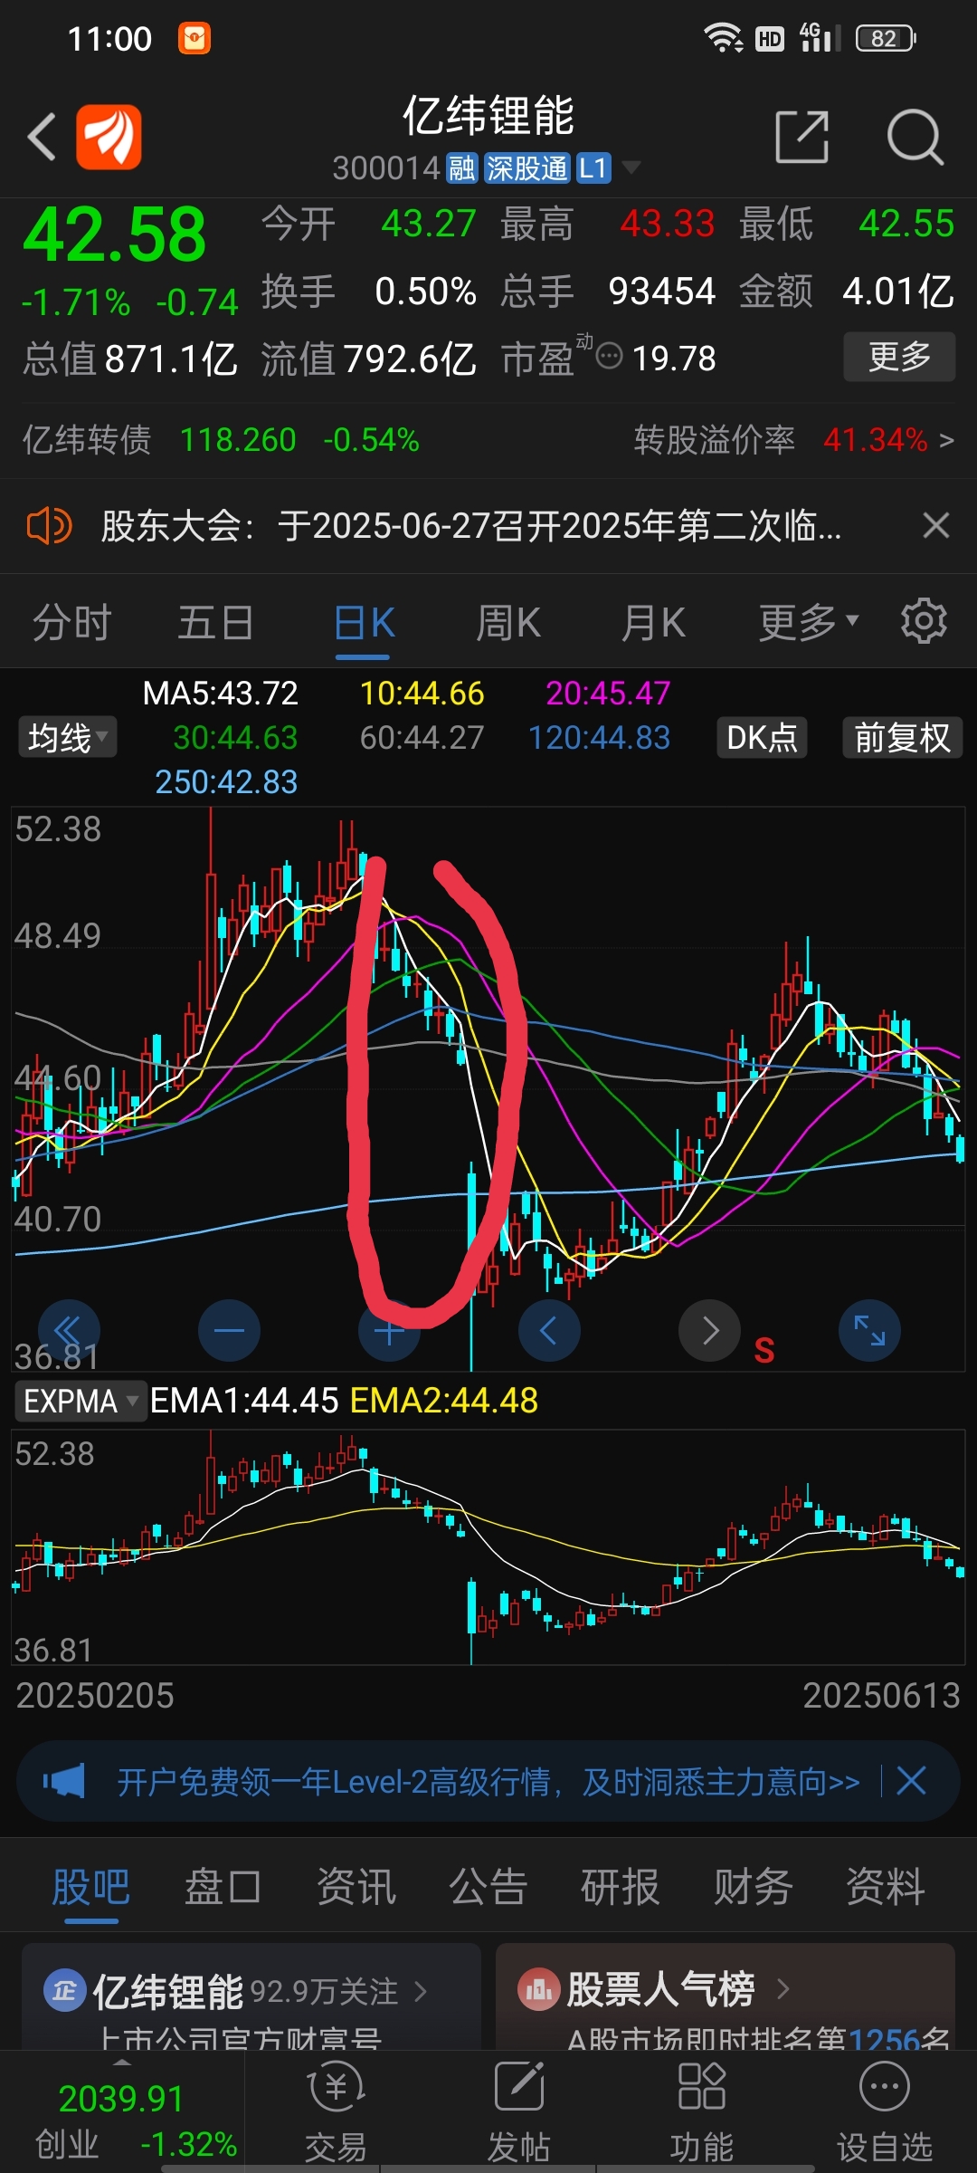This screenshot has height=2173, width=977.
Task: Tap the back arrow icon
Action: click(x=42, y=138)
